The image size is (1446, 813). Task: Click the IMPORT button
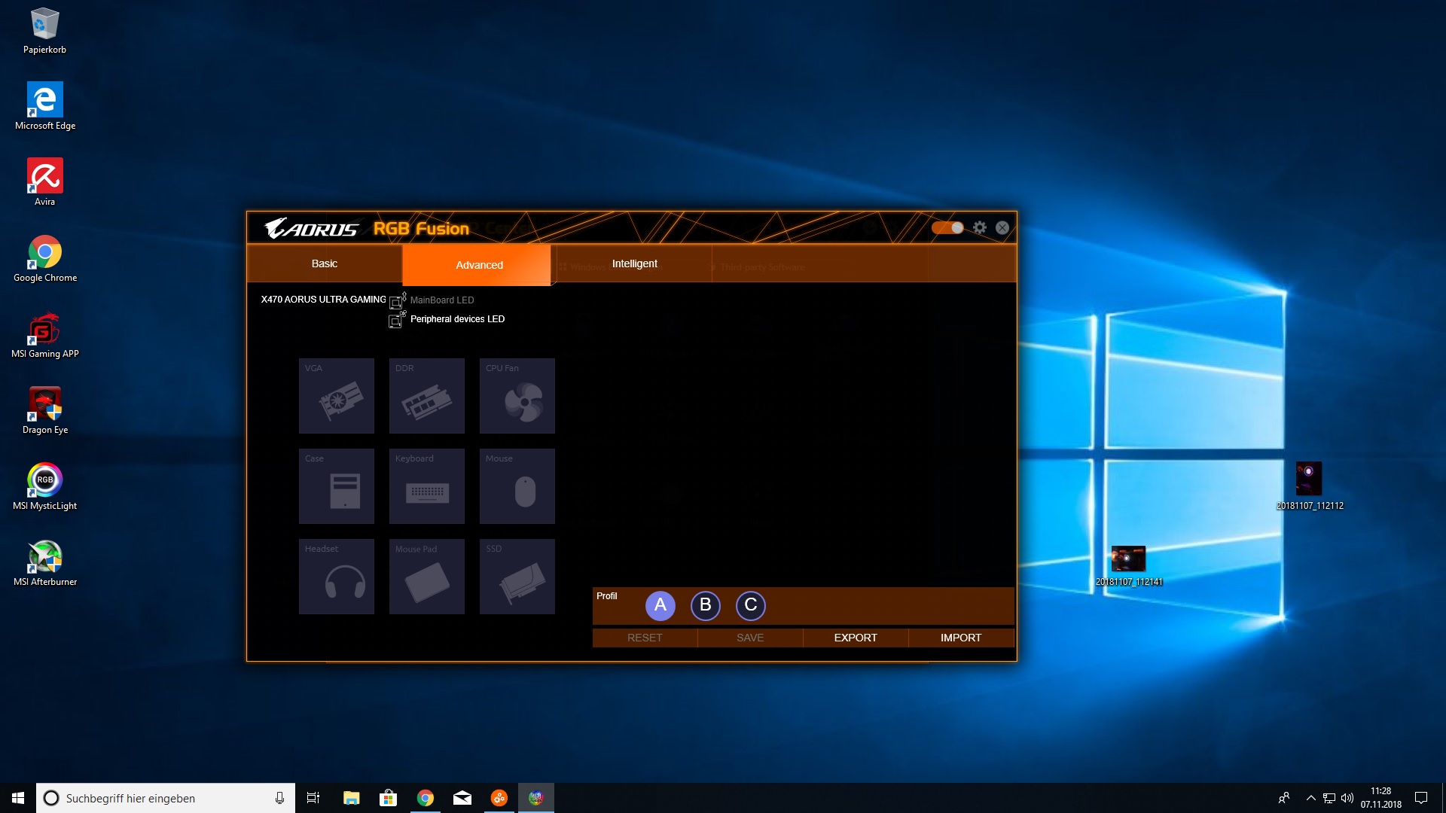tap(961, 638)
